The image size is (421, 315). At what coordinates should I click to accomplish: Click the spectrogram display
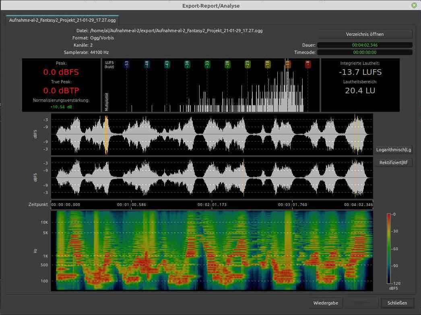pos(212,251)
